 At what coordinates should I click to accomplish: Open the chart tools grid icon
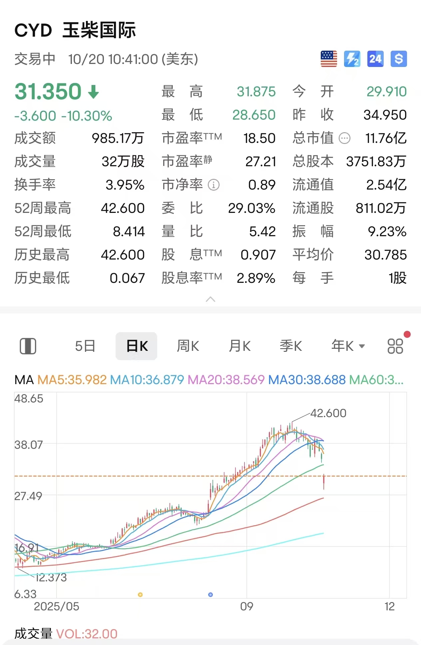pyautogui.click(x=395, y=346)
